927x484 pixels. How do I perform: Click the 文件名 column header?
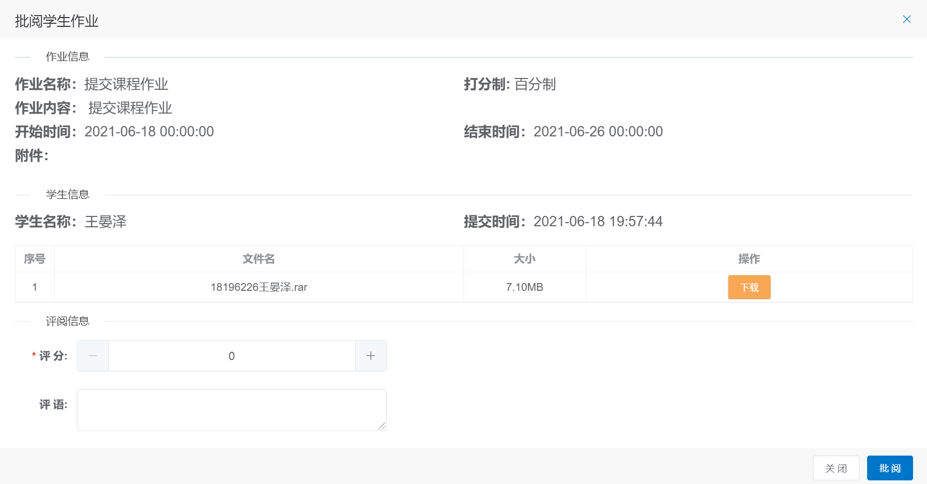259,259
